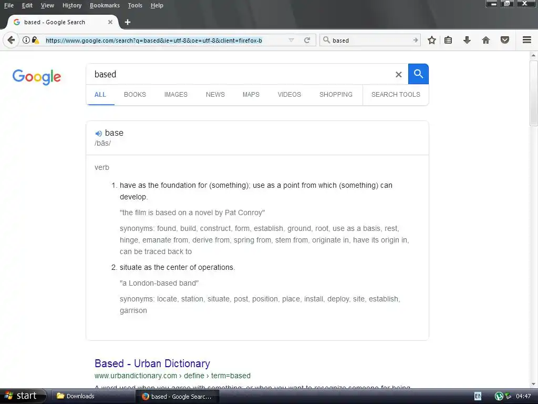Open SEARCH TOOLS options
The height and width of the screenshot is (404, 538).
pyautogui.click(x=396, y=95)
